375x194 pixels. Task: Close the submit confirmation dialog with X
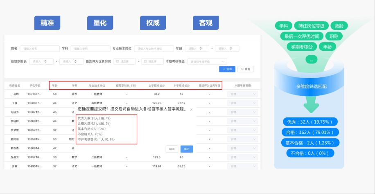click(x=191, y=110)
